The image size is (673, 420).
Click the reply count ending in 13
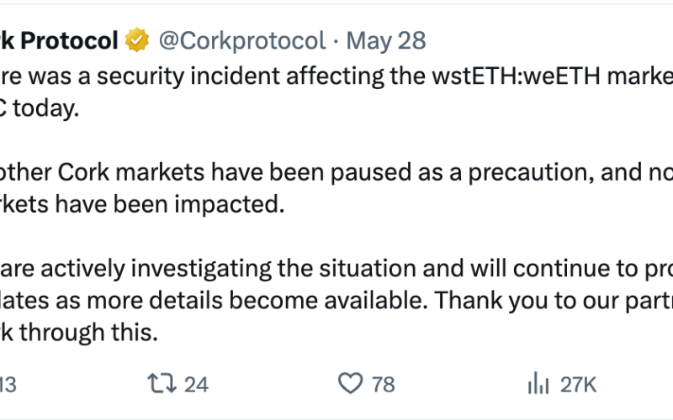(8, 384)
